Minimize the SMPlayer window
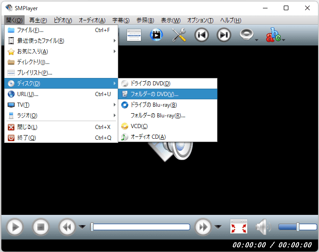The width and height of the screenshot is (319, 252). click(265, 8)
